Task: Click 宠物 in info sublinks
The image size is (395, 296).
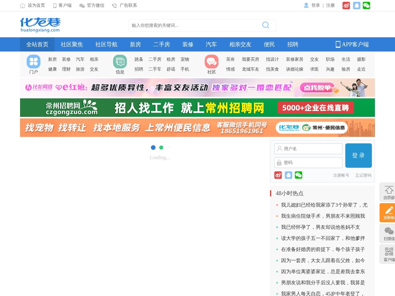Action: pos(185,60)
